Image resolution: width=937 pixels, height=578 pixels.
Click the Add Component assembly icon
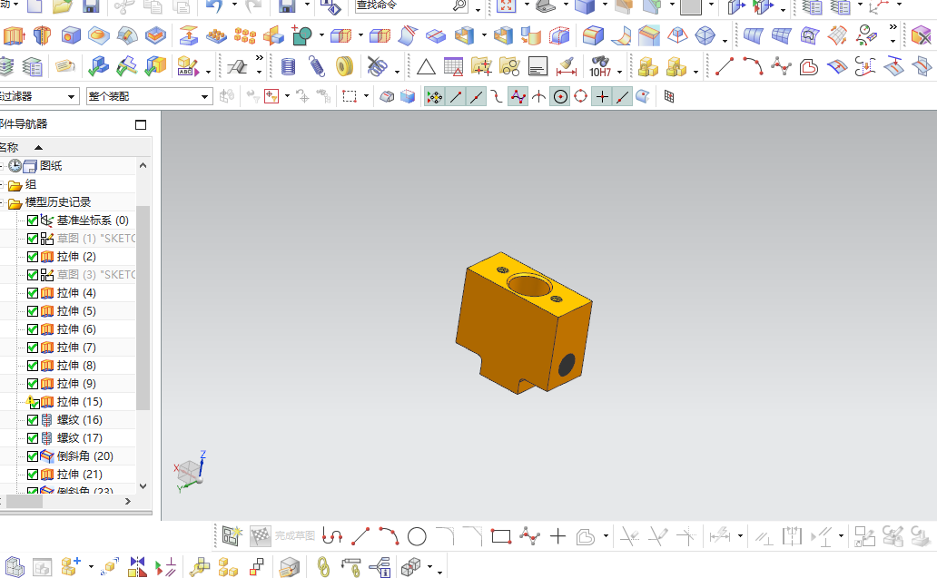tap(71, 566)
